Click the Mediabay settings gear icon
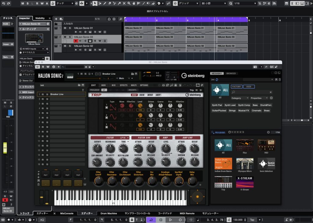The image size is (313, 223). tap(271, 98)
